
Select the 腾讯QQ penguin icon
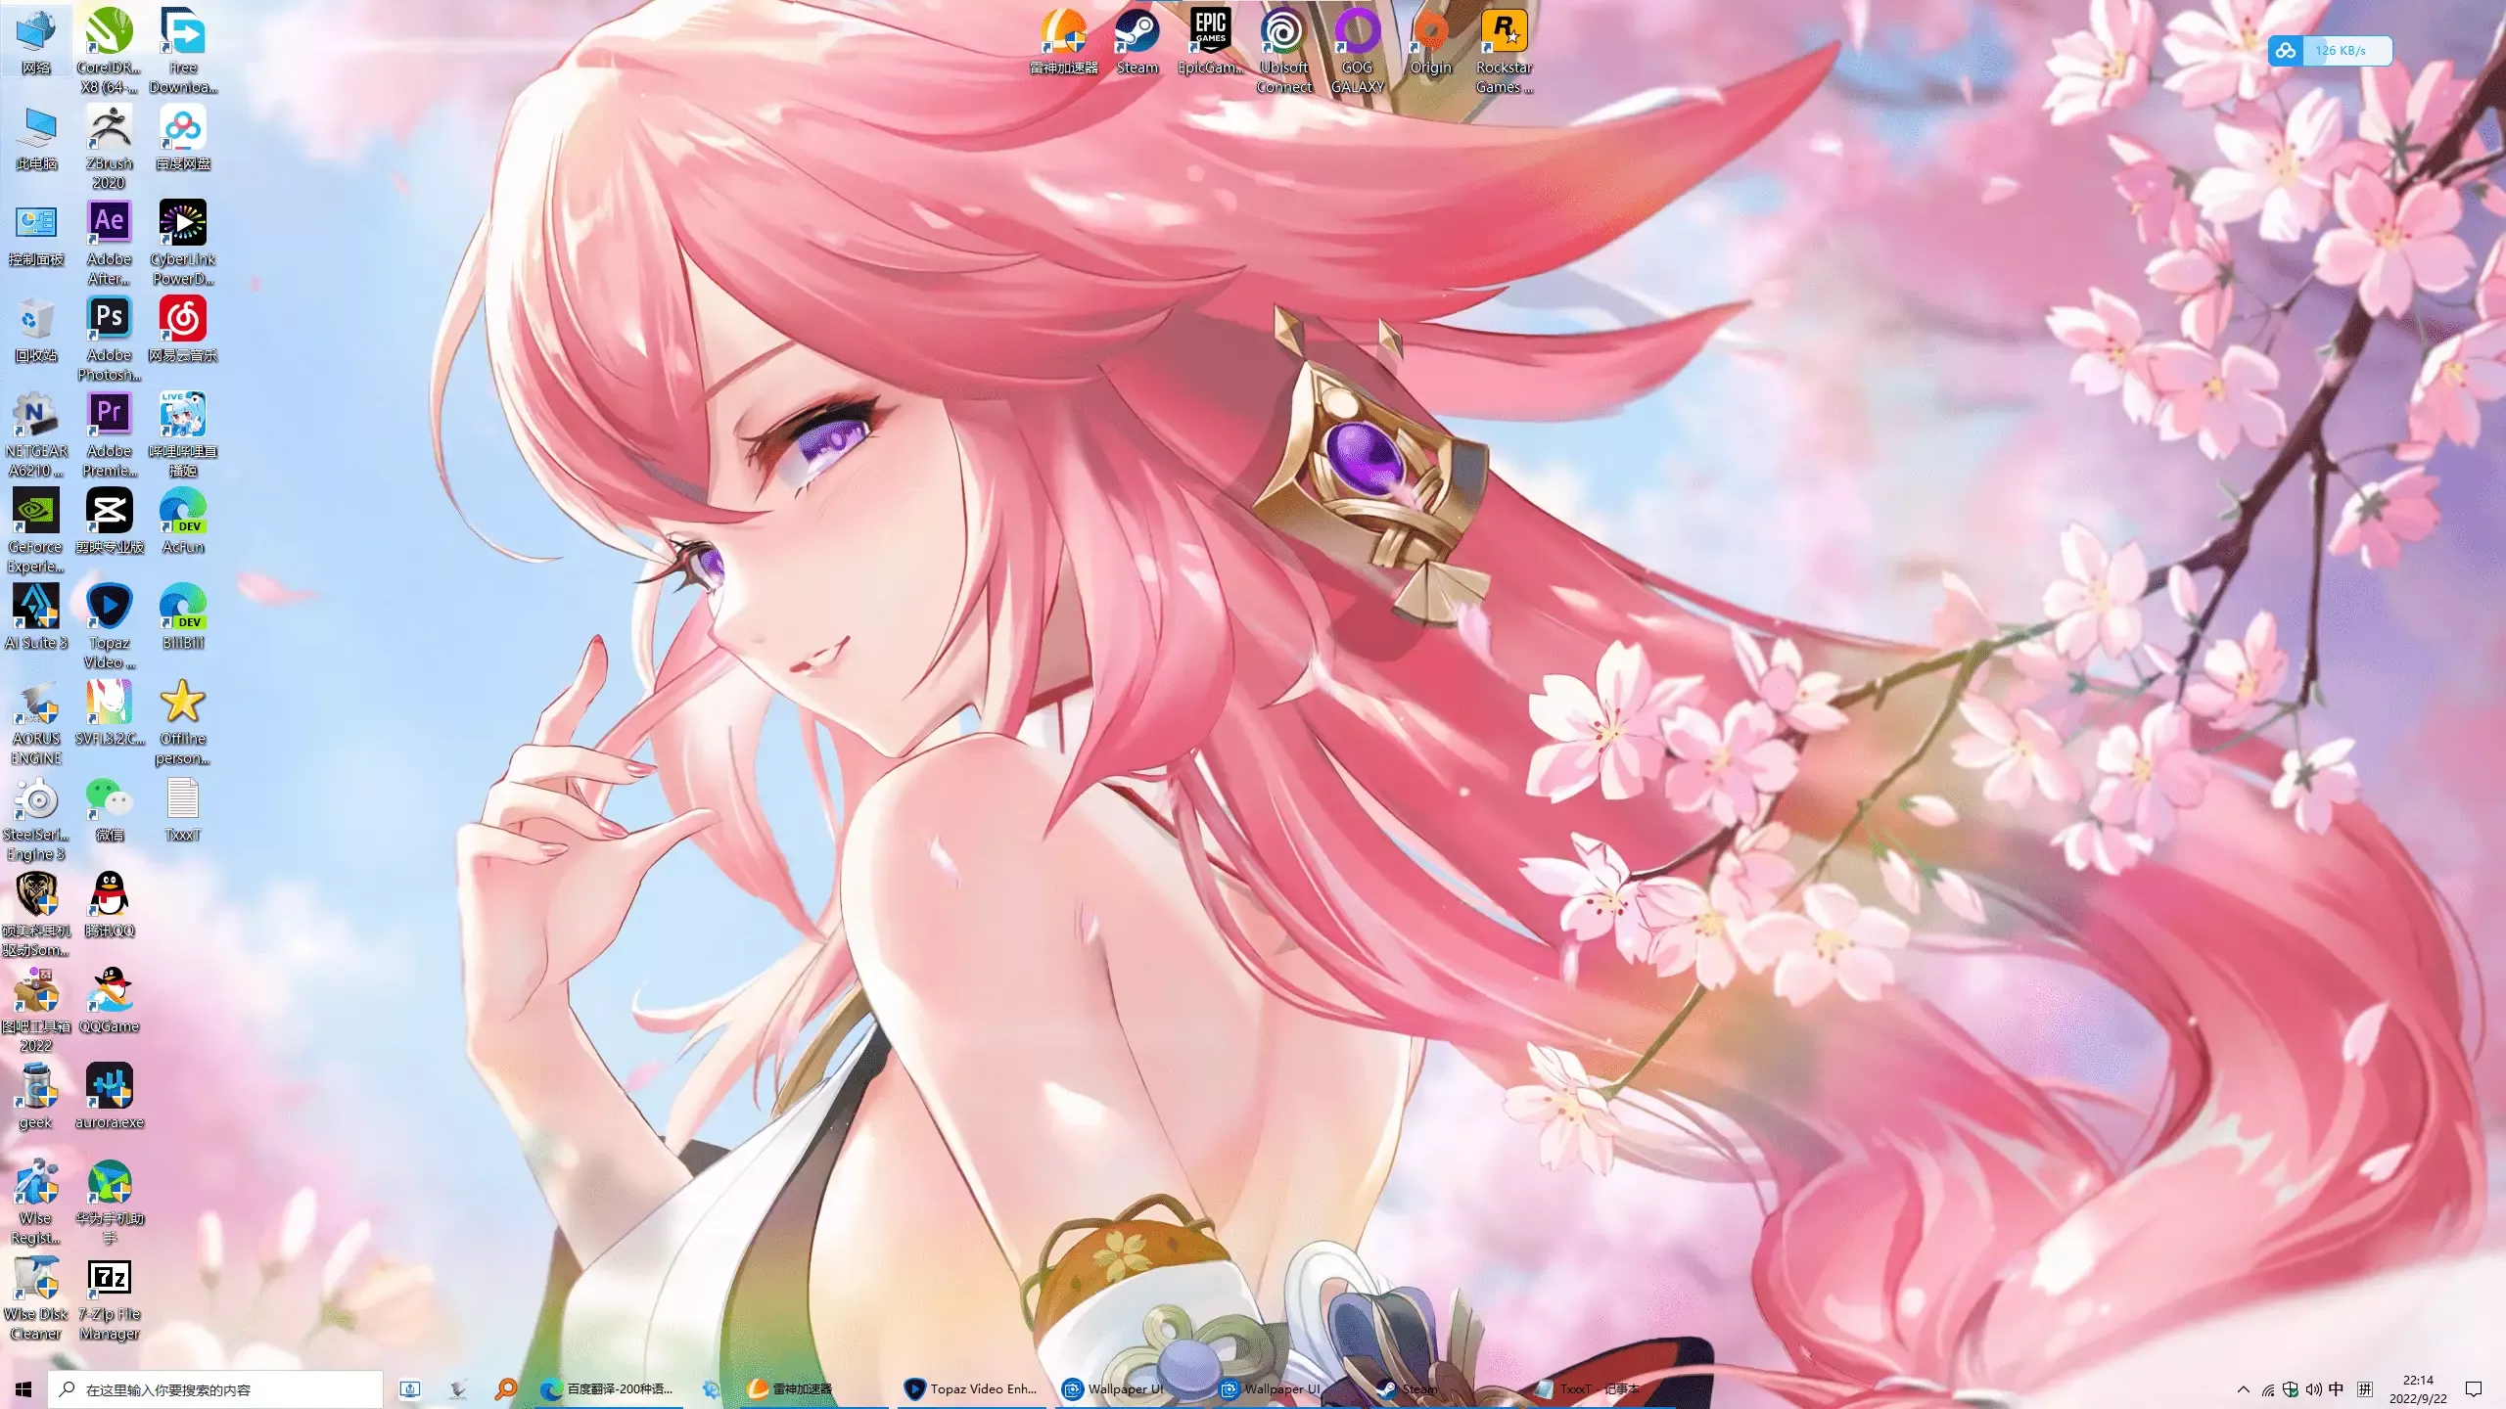[109, 905]
